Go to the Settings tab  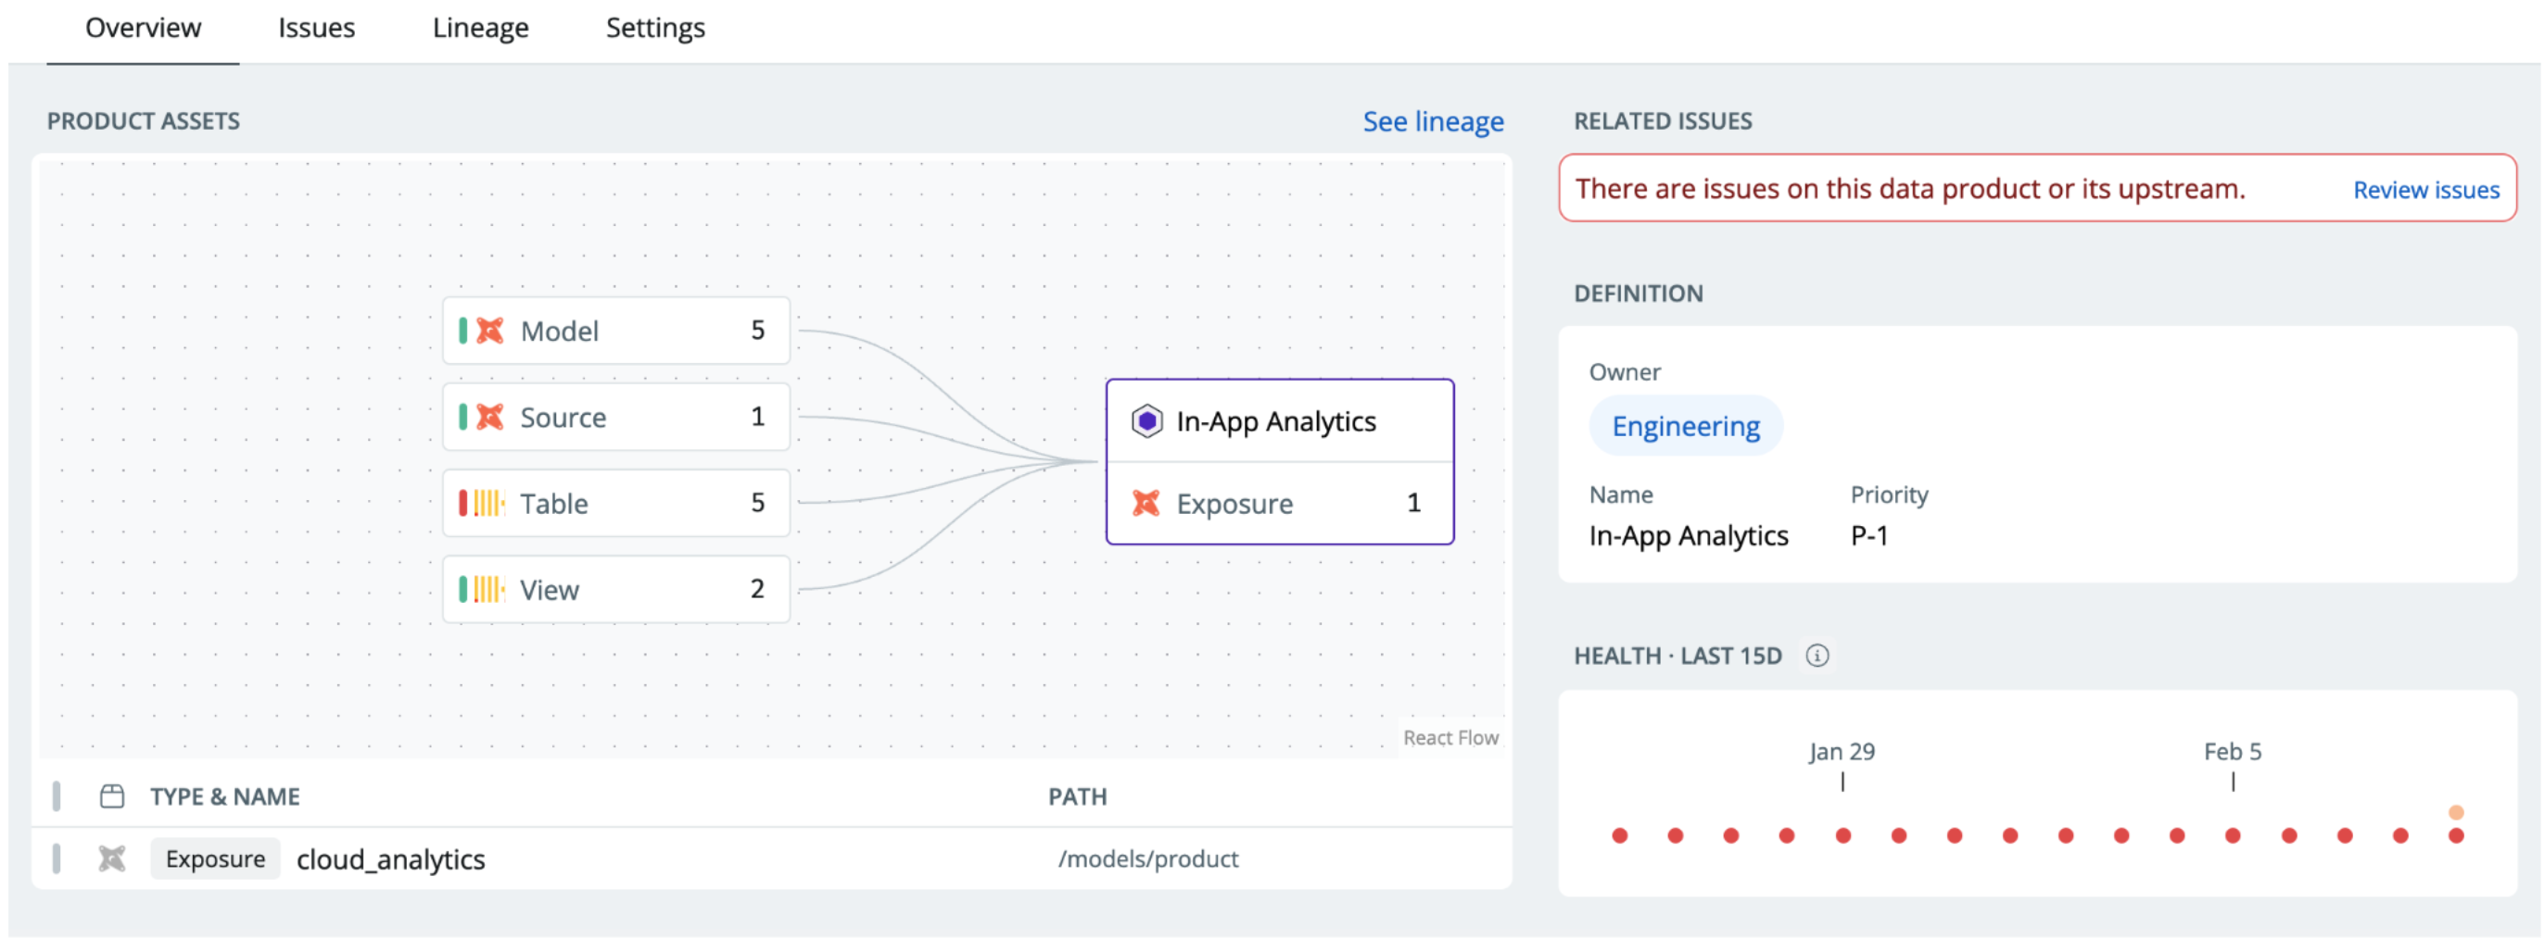point(655,28)
